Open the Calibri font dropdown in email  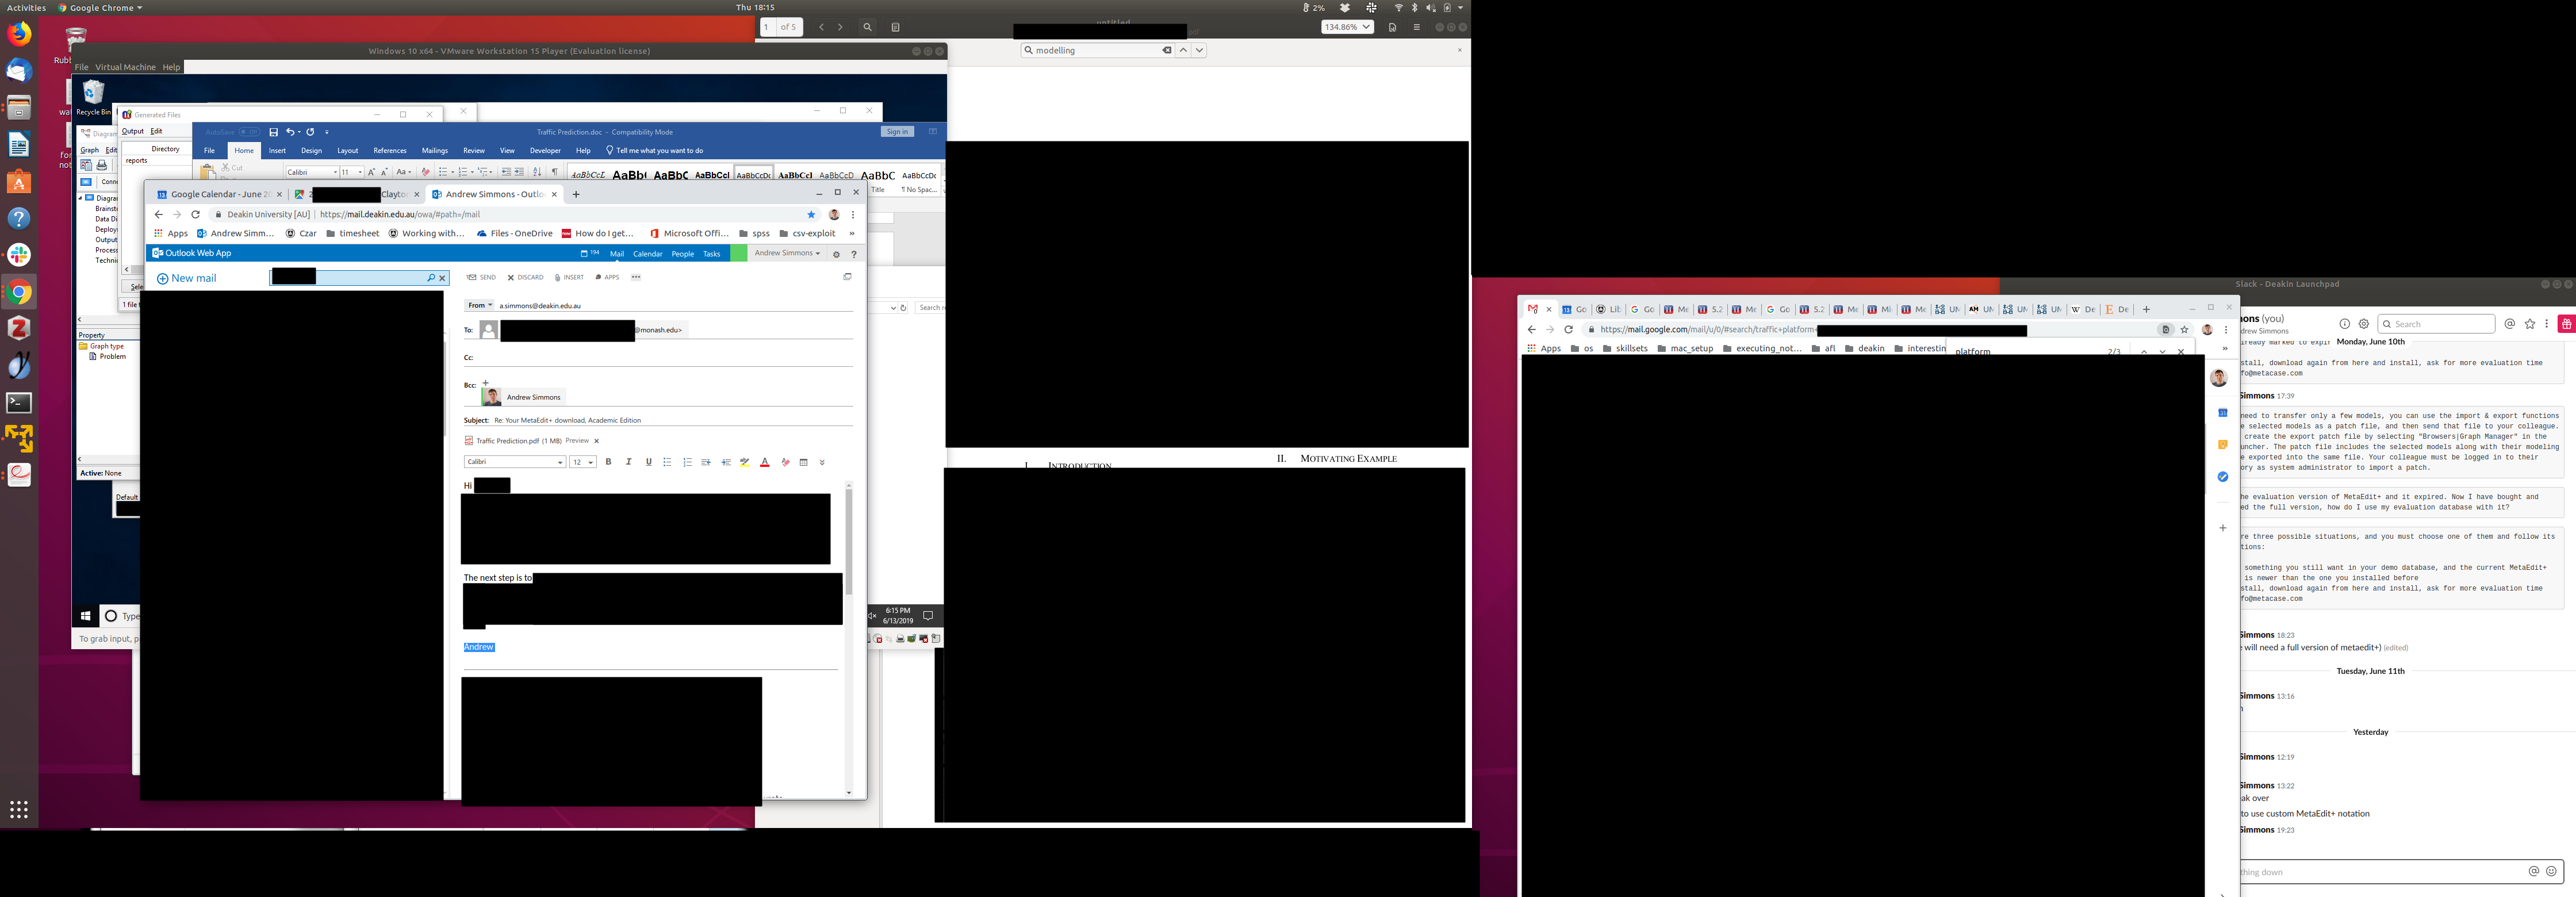(x=514, y=462)
